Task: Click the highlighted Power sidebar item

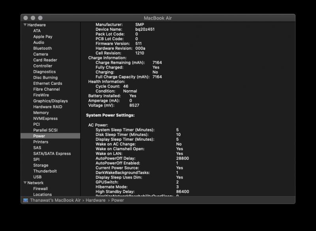Action: [x=51, y=136]
